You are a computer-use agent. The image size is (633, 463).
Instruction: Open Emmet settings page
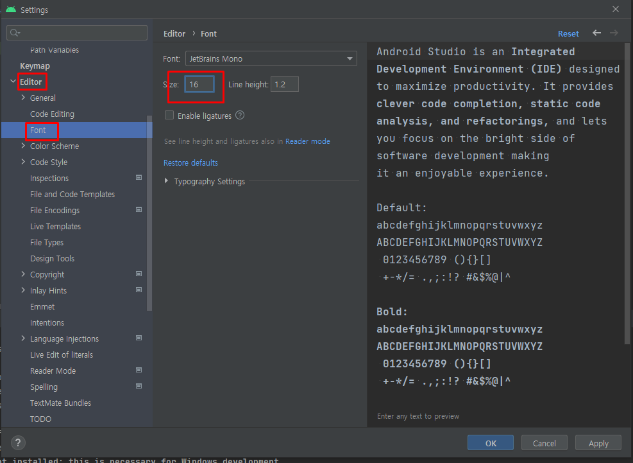point(42,306)
